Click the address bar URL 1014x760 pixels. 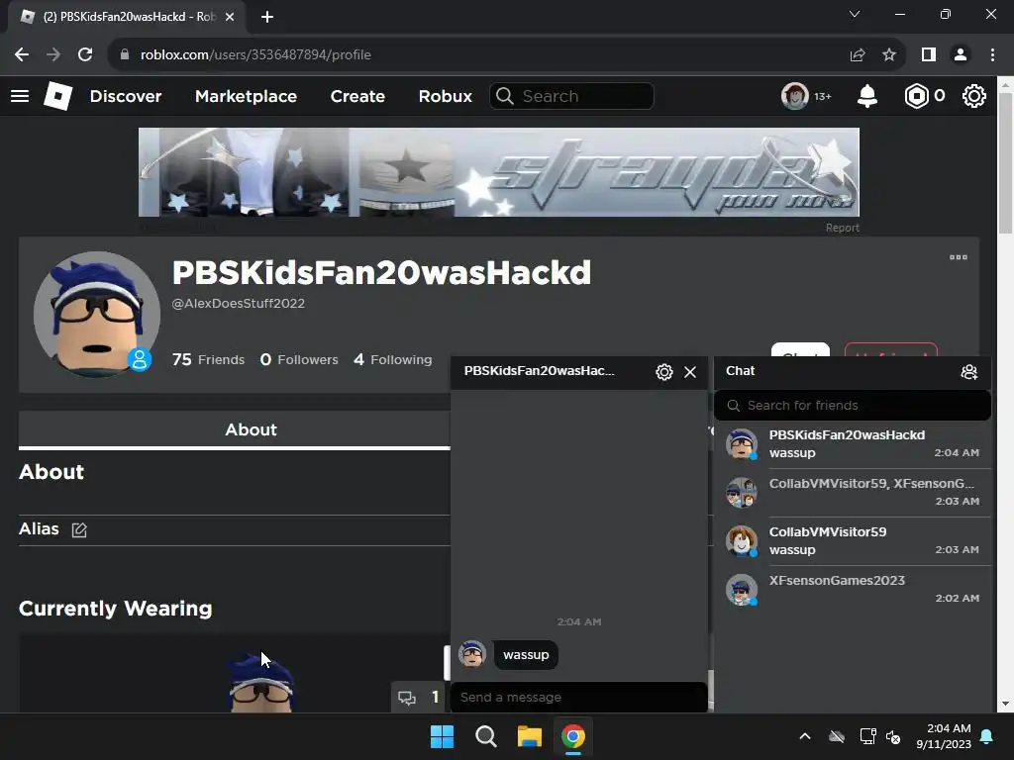(x=255, y=55)
